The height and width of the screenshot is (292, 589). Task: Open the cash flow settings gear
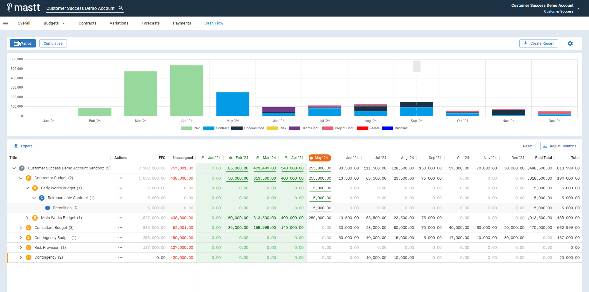tap(570, 43)
